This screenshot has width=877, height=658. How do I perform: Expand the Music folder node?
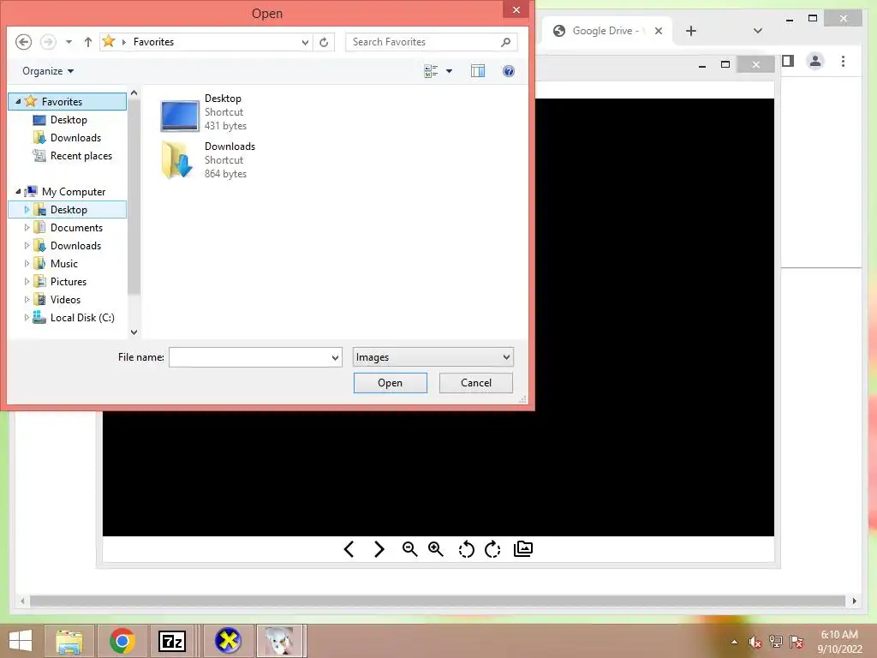27,264
